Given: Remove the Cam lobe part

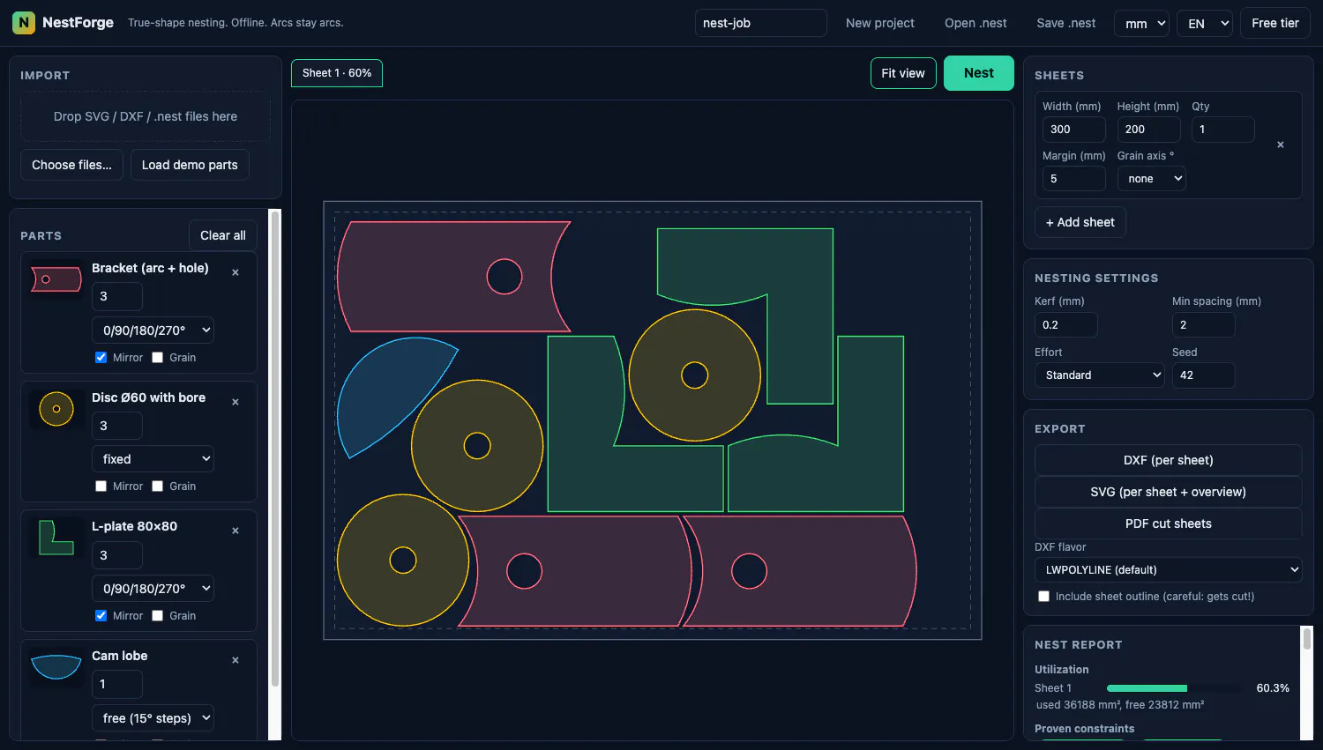Looking at the screenshot, I should point(235,660).
